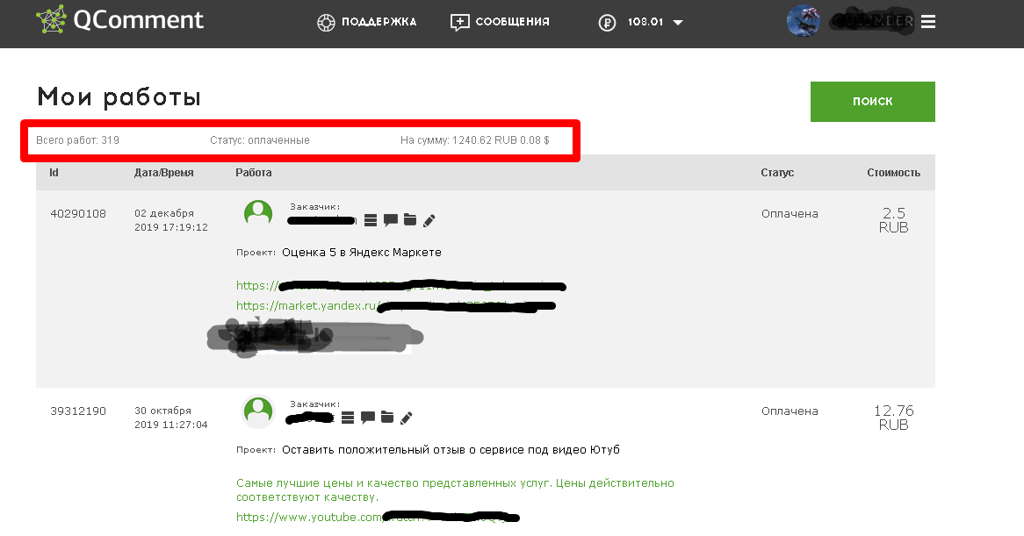The width and height of the screenshot is (1024, 536).
Task: Click pencil edit icon for job 39312190
Action: click(407, 418)
